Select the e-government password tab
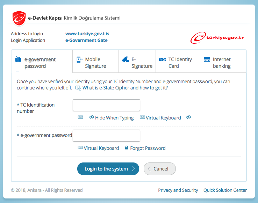This screenshot has height=203, width=258. (x=40, y=63)
